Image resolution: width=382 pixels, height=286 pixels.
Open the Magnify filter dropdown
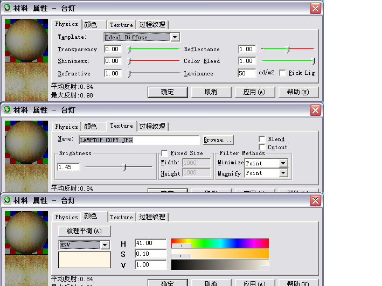[283, 173]
